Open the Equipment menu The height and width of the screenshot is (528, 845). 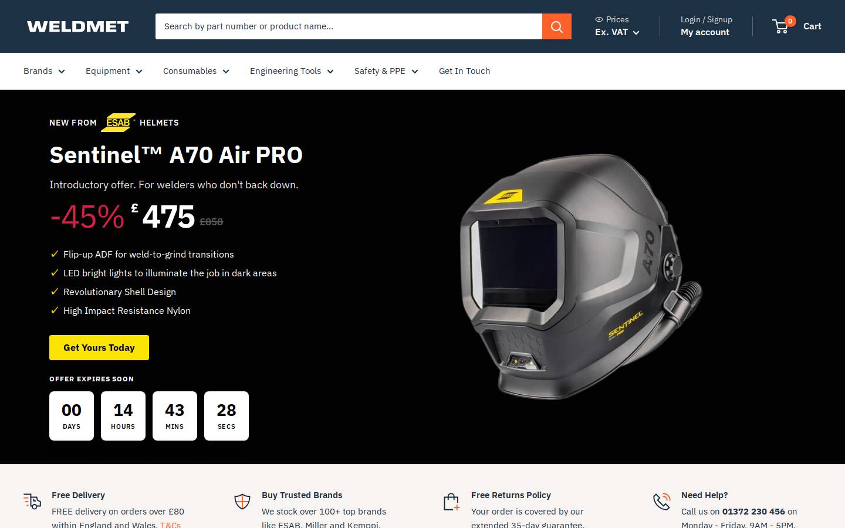(114, 71)
